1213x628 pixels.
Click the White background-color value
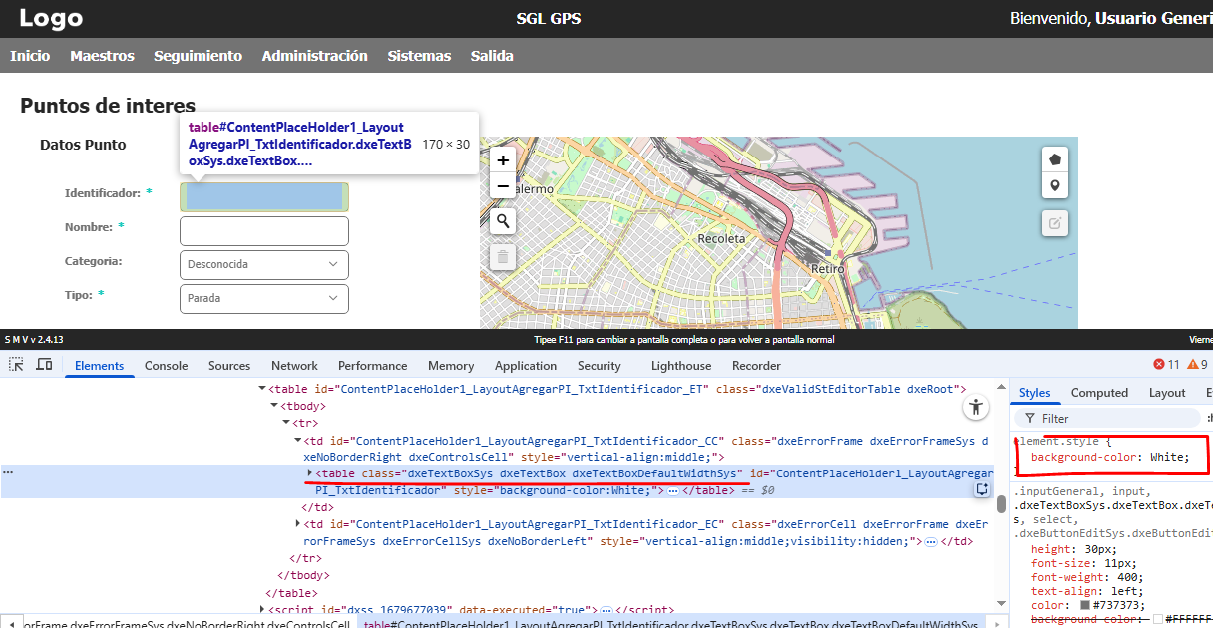coord(1167,457)
